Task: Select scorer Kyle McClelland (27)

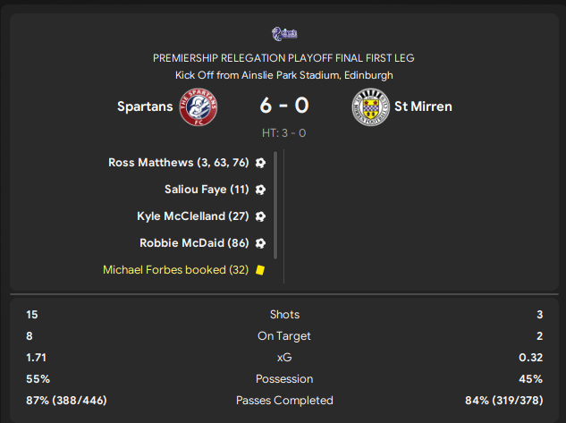Action: [192, 216]
